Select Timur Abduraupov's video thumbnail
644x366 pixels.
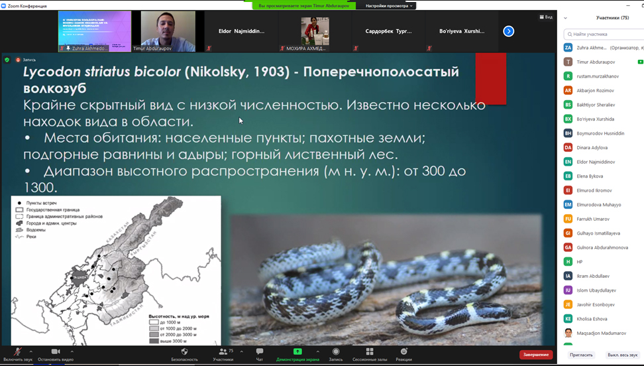pos(168,31)
